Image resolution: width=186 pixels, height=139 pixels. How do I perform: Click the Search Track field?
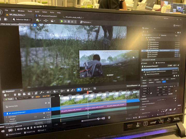click(23, 98)
